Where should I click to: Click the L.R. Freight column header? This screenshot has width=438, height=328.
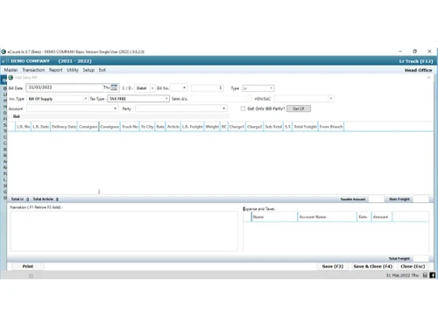193,127
